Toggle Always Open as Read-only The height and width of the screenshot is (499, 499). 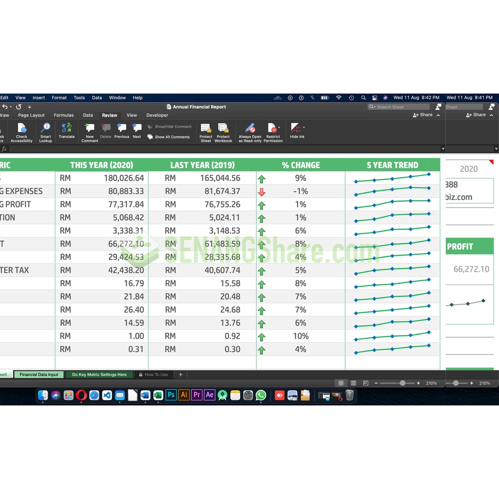tap(250, 133)
